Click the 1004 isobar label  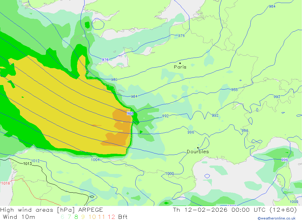click(x=95, y=159)
